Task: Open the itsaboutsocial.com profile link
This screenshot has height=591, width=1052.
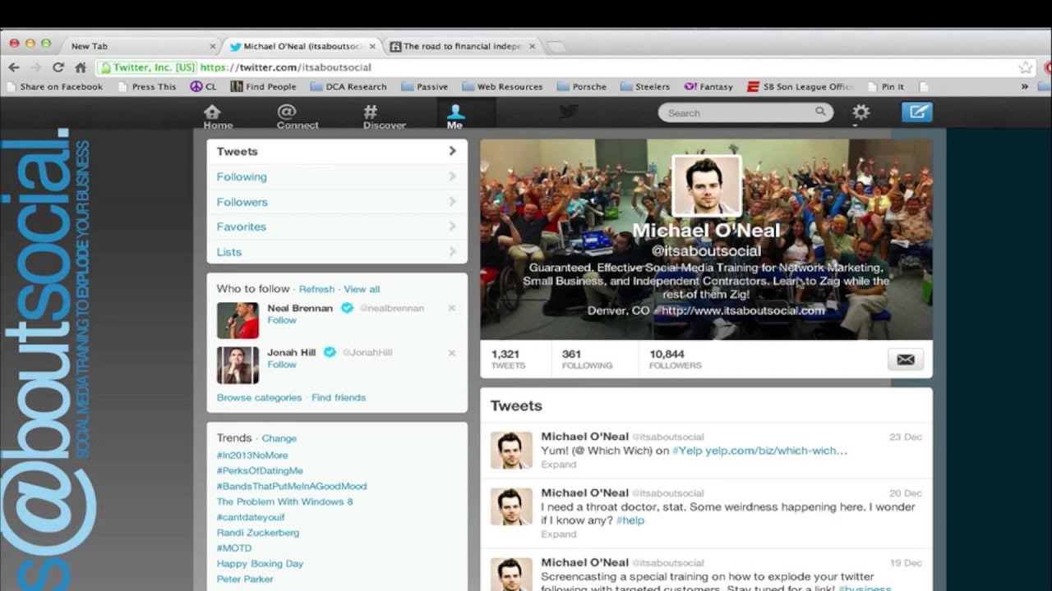Action: (743, 310)
